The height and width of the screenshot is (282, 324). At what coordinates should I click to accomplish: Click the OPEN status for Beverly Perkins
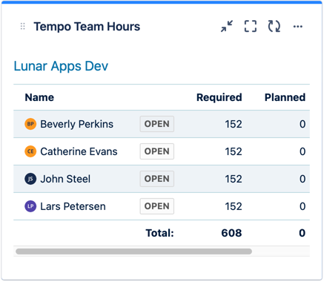point(157,124)
